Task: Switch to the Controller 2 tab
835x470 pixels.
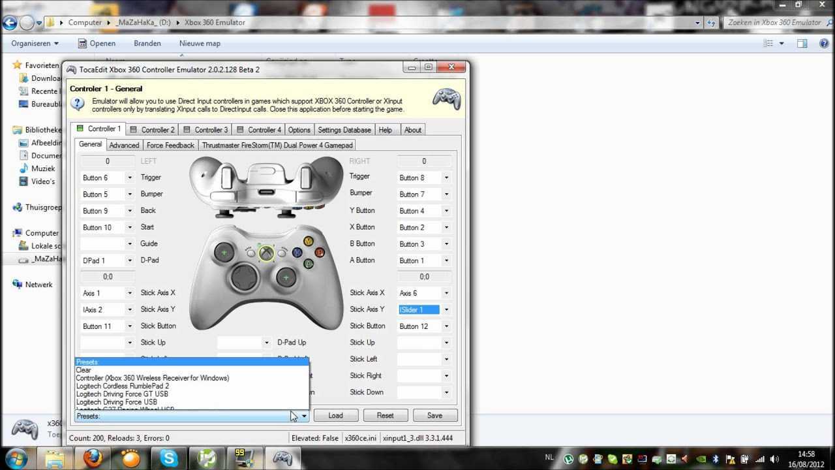Action: click(x=151, y=130)
